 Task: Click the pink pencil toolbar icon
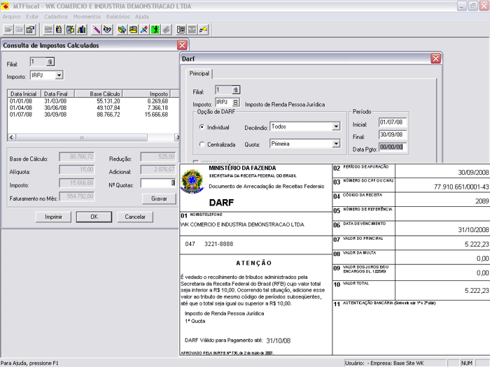tap(96, 30)
